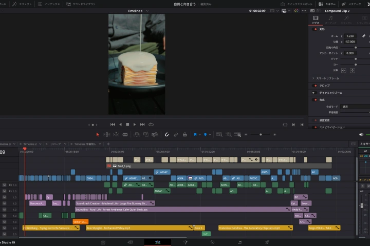Click the Detail Zoom icon
370x246 pixels.
tap(229, 134)
